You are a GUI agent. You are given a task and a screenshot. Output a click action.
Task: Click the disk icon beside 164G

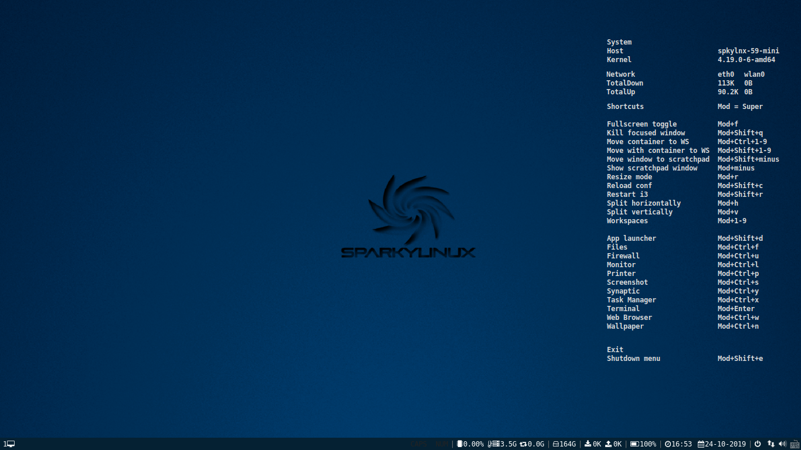click(556, 444)
